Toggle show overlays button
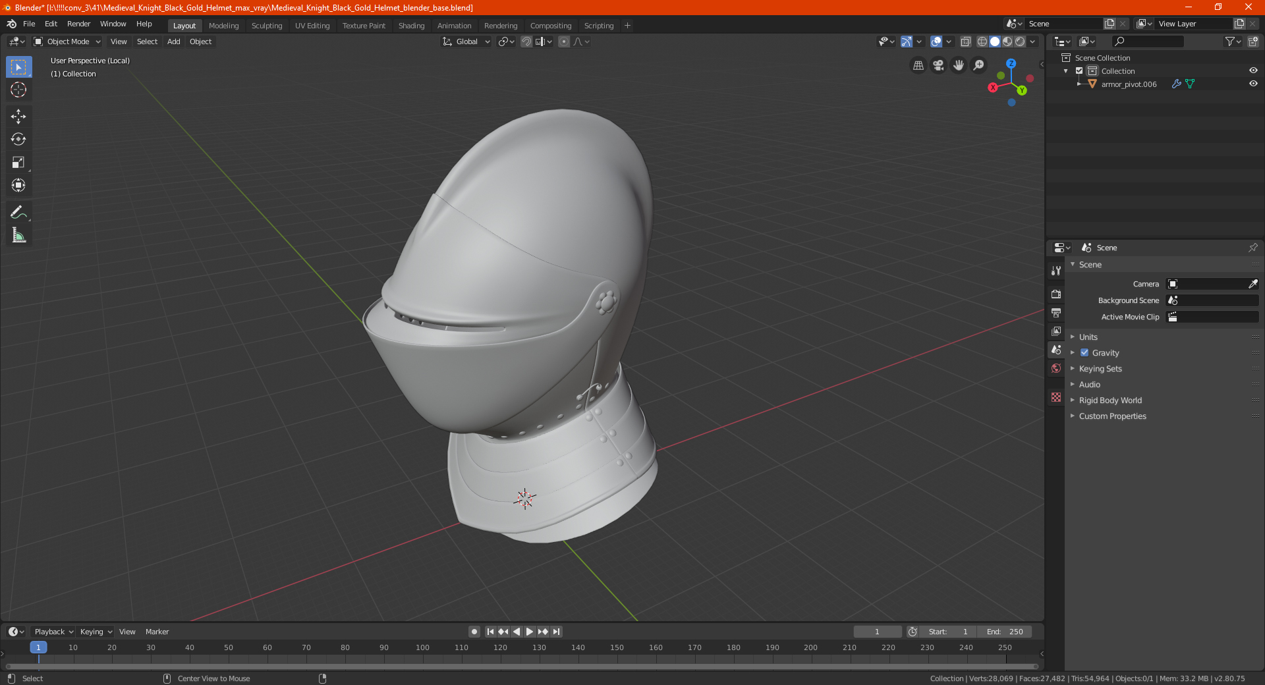Screen dimensions: 1265x685 pyautogui.click(x=936, y=41)
